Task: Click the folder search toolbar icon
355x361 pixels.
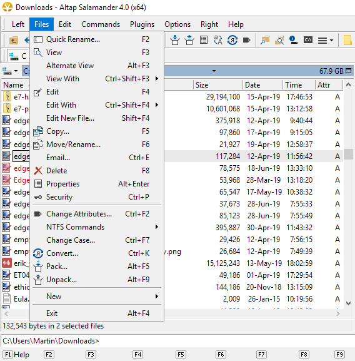Action: pyautogui.click(x=279, y=40)
